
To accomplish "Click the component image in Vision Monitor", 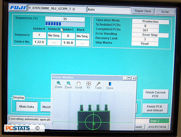I will tap(94, 117).
